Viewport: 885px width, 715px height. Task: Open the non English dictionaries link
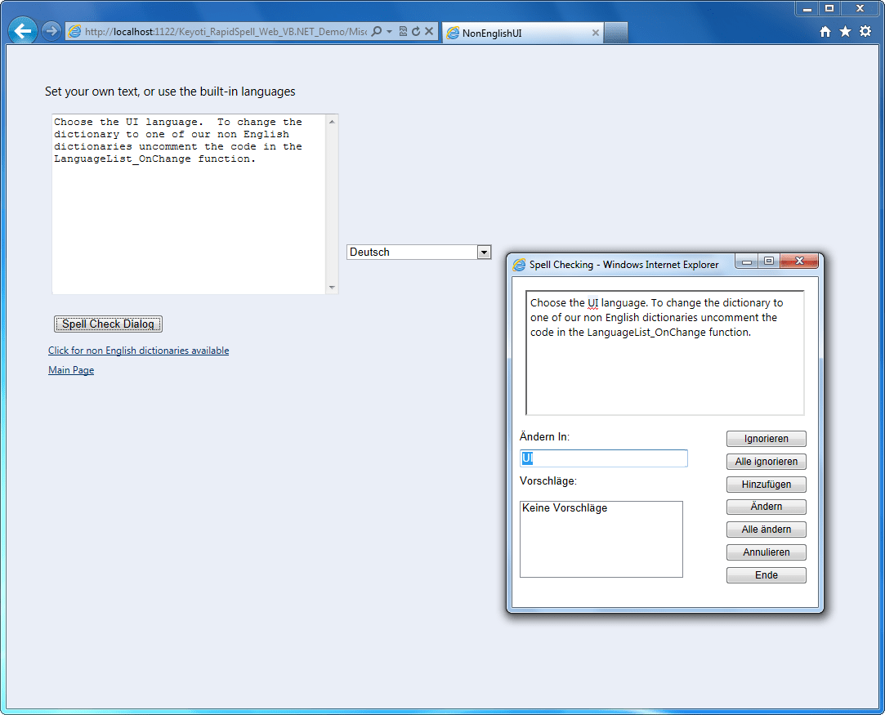tap(138, 350)
